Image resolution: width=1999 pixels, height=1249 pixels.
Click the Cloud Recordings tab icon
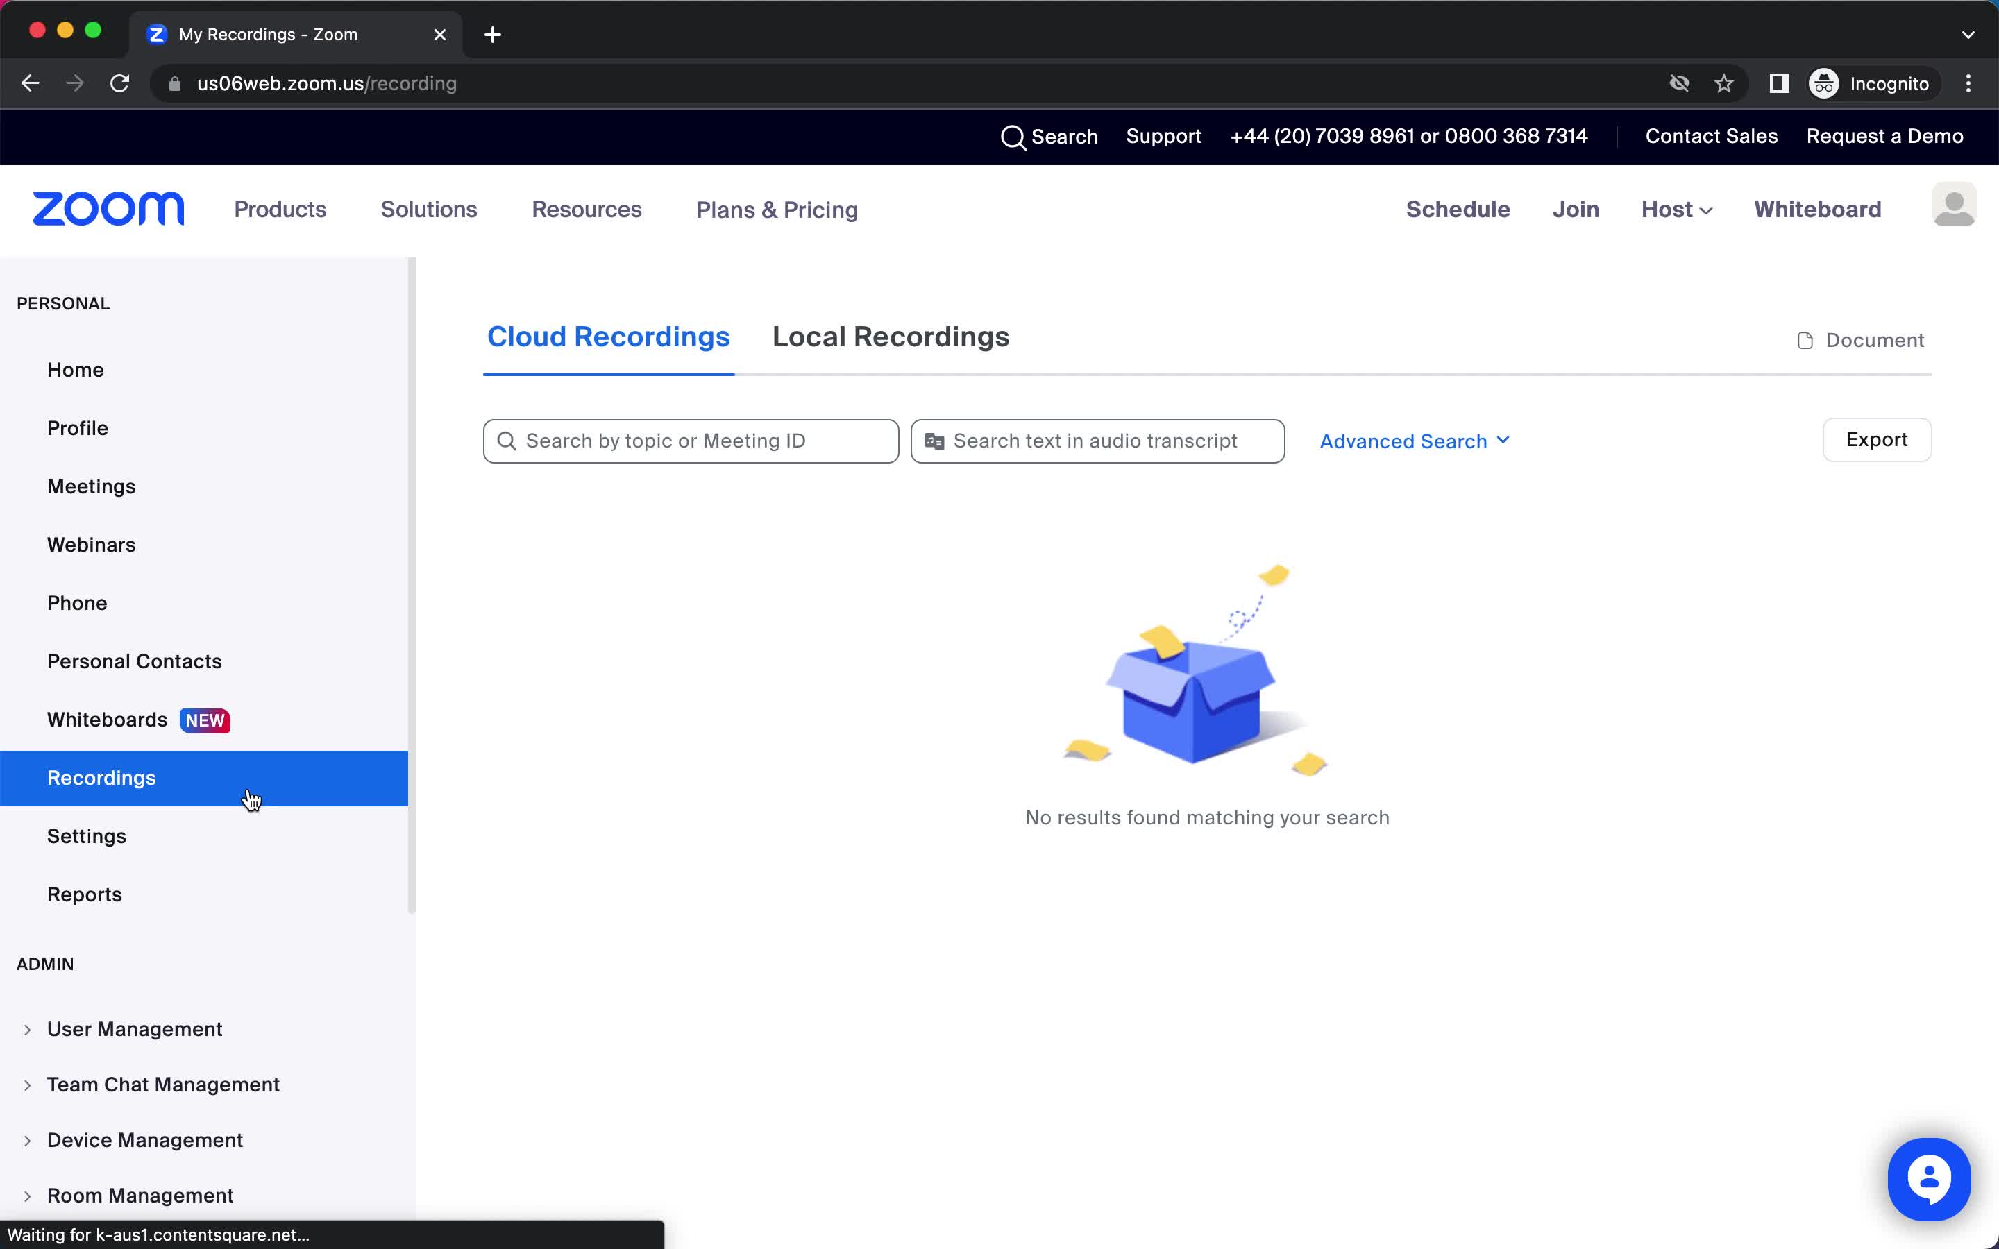point(609,337)
